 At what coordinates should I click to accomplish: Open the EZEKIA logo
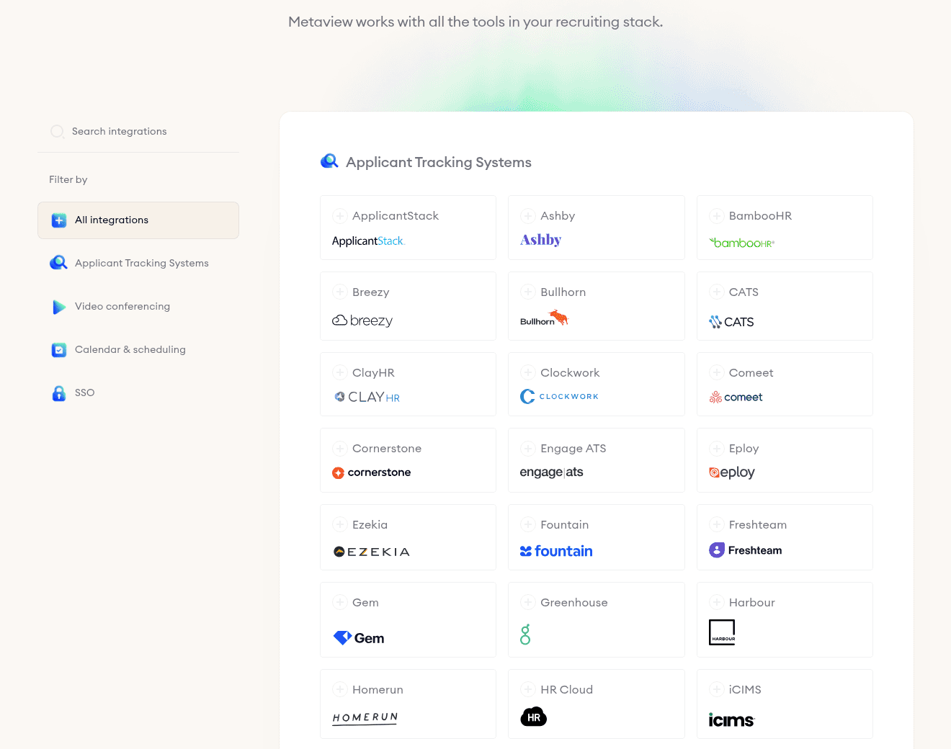(x=372, y=552)
